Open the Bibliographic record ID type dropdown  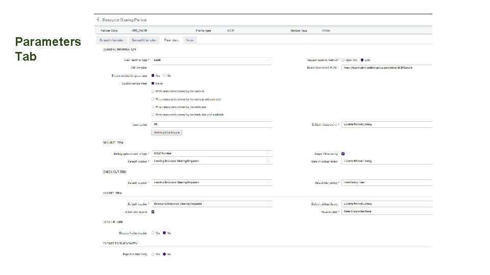click(211, 153)
